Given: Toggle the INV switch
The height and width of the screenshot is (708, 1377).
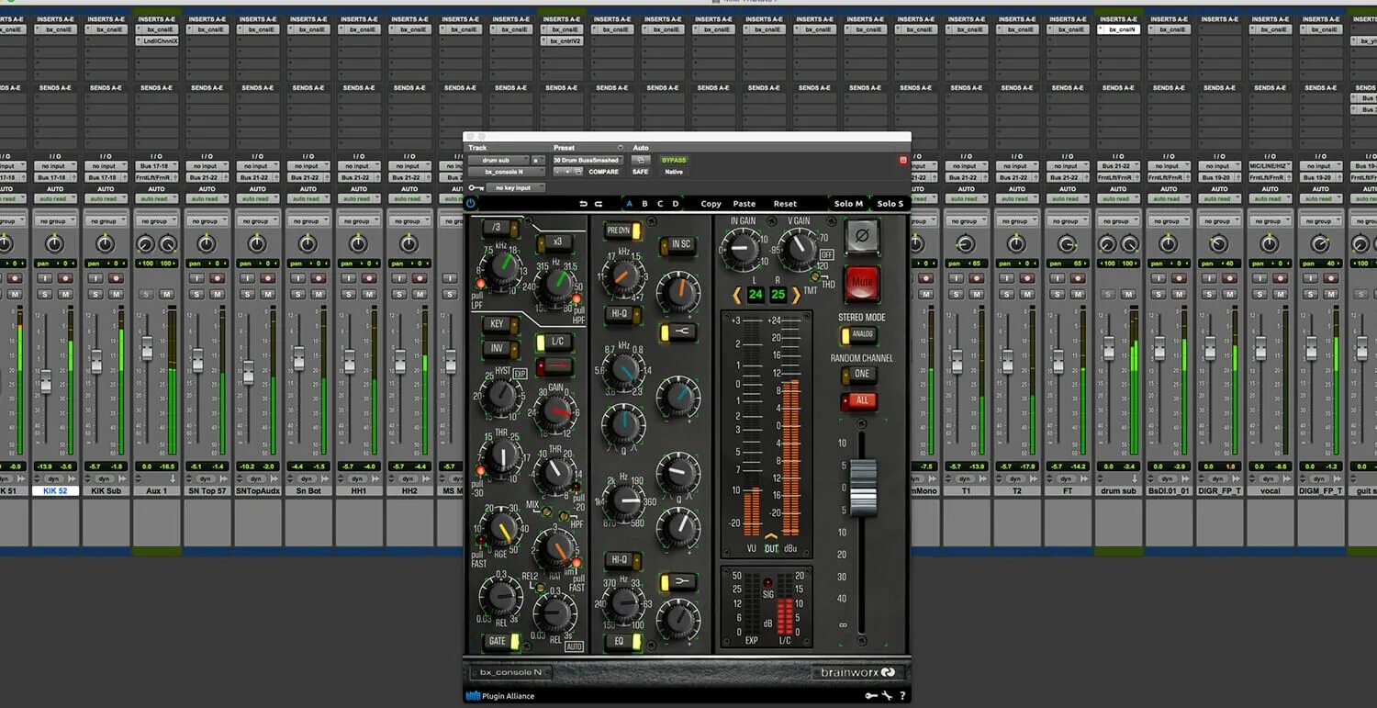Looking at the screenshot, I should [x=498, y=348].
